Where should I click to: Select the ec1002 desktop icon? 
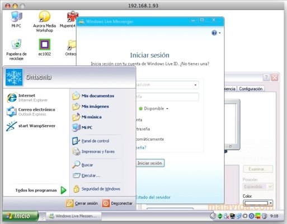pyautogui.click(x=45, y=47)
